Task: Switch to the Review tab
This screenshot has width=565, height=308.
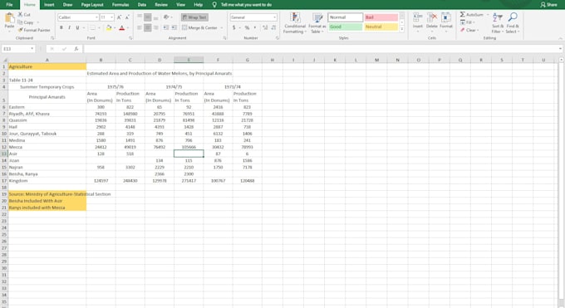Action: (161, 5)
